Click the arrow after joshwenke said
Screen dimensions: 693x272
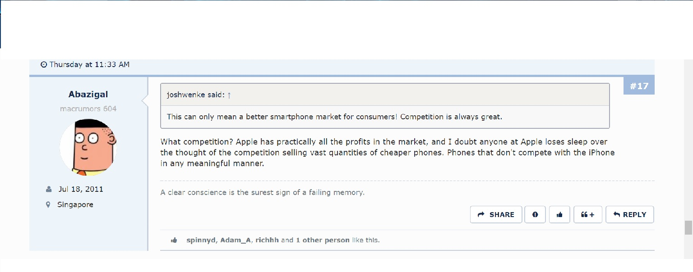[229, 95]
